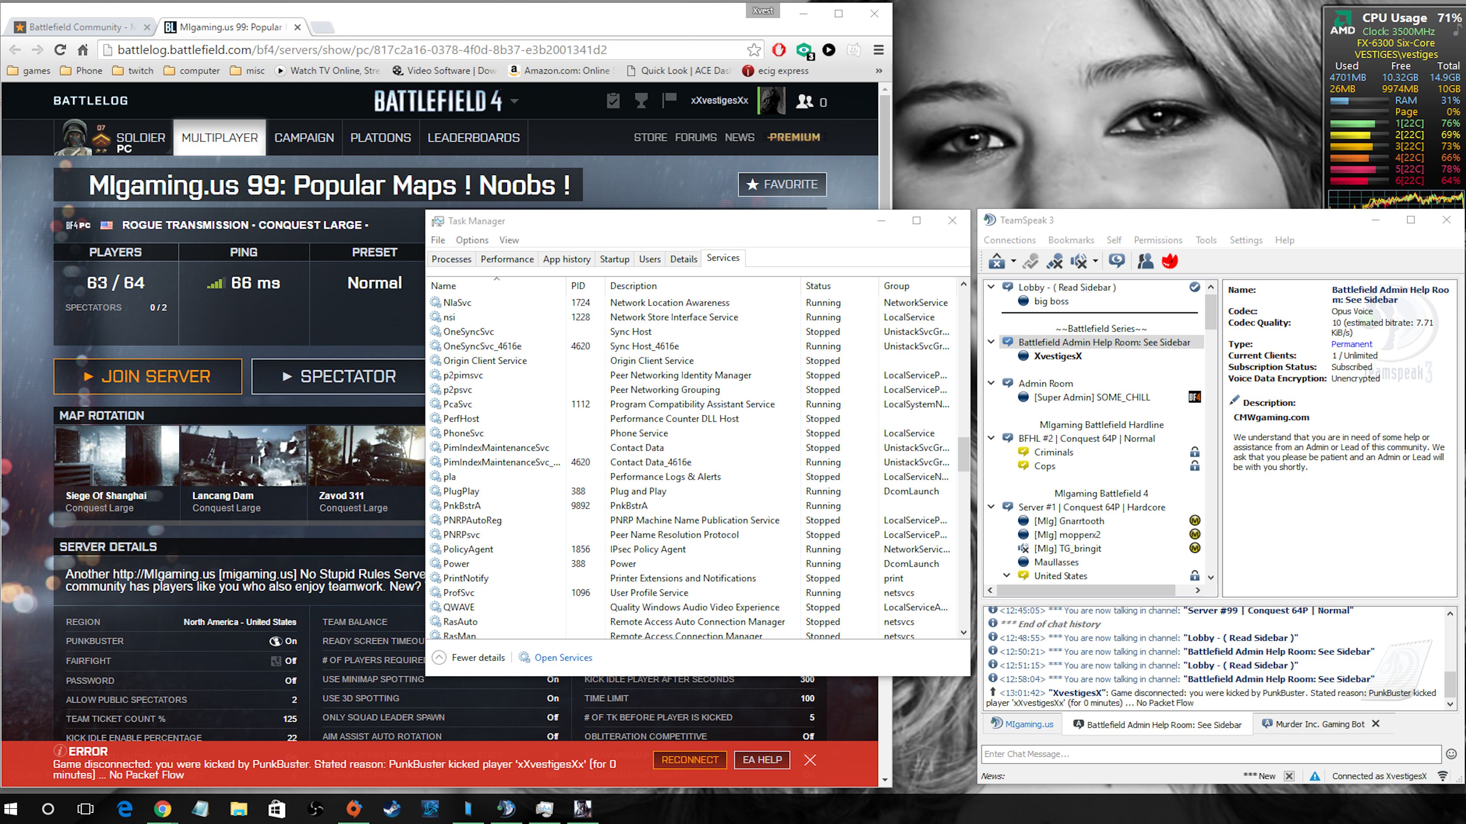Open LEADERBOARDS in Battlelog navigation
1466x824 pixels.
pyautogui.click(x=473, y=138)
